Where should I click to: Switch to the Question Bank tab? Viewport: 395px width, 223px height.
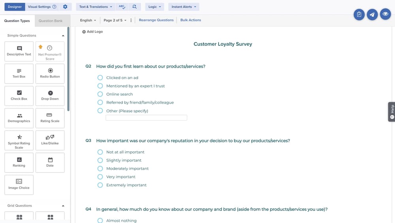point(51,21)
